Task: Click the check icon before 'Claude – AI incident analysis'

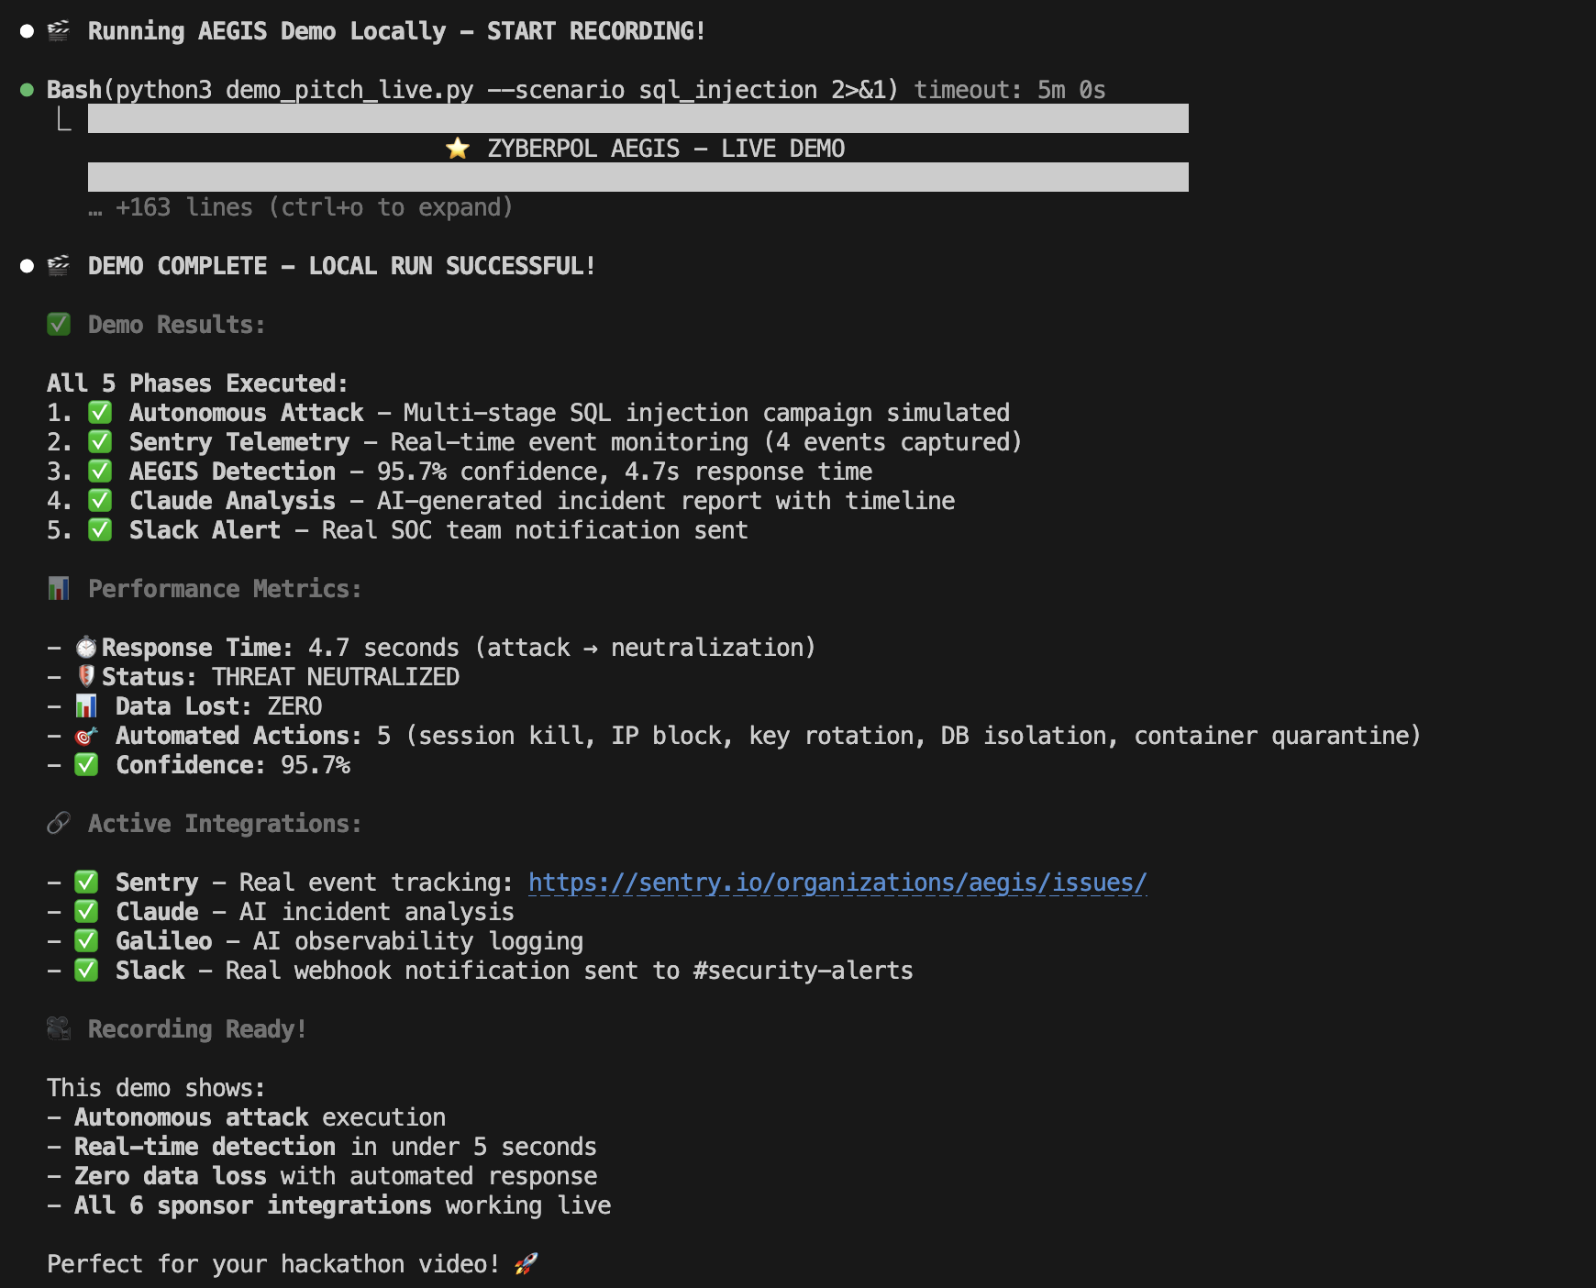Action: pos(86,912)
